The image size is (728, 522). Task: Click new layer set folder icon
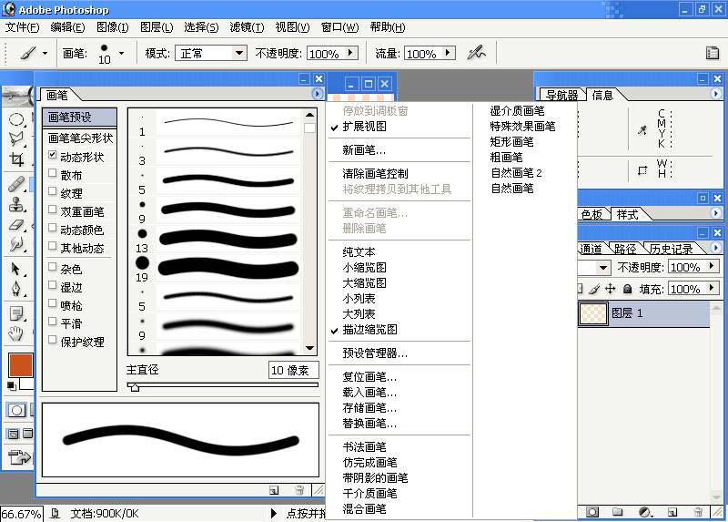[x=617, y=512]
